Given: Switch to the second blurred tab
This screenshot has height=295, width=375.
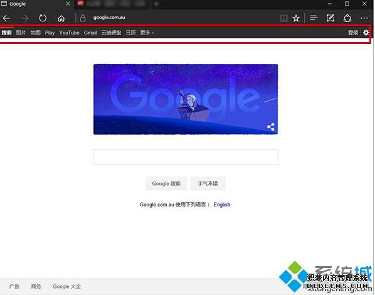Looking at the screenshot, I should [112, 4].
